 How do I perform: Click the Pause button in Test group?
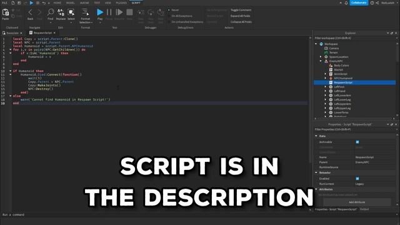[109, 12]
